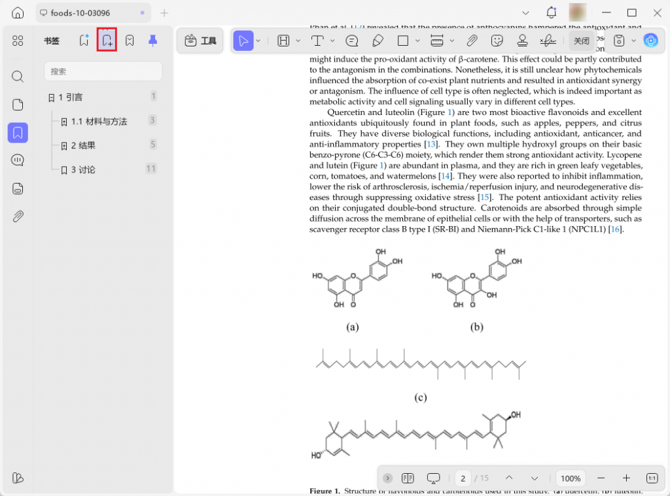Click the add bookmark icon

click(107, 41)
